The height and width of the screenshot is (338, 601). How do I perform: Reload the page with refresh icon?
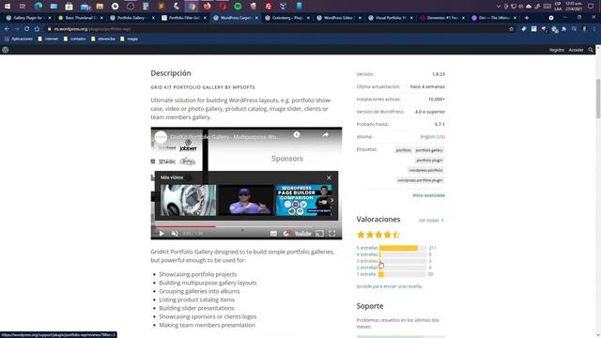(x=27, y=29)
